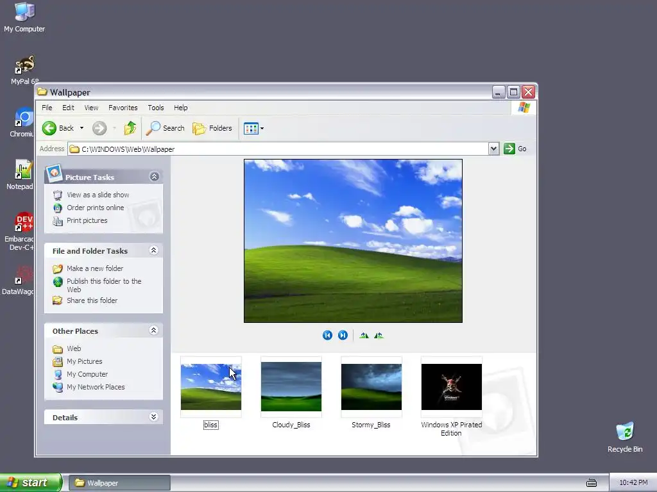Show the next image in filmstrip
657x492 pixels.
tap(343, 335)
